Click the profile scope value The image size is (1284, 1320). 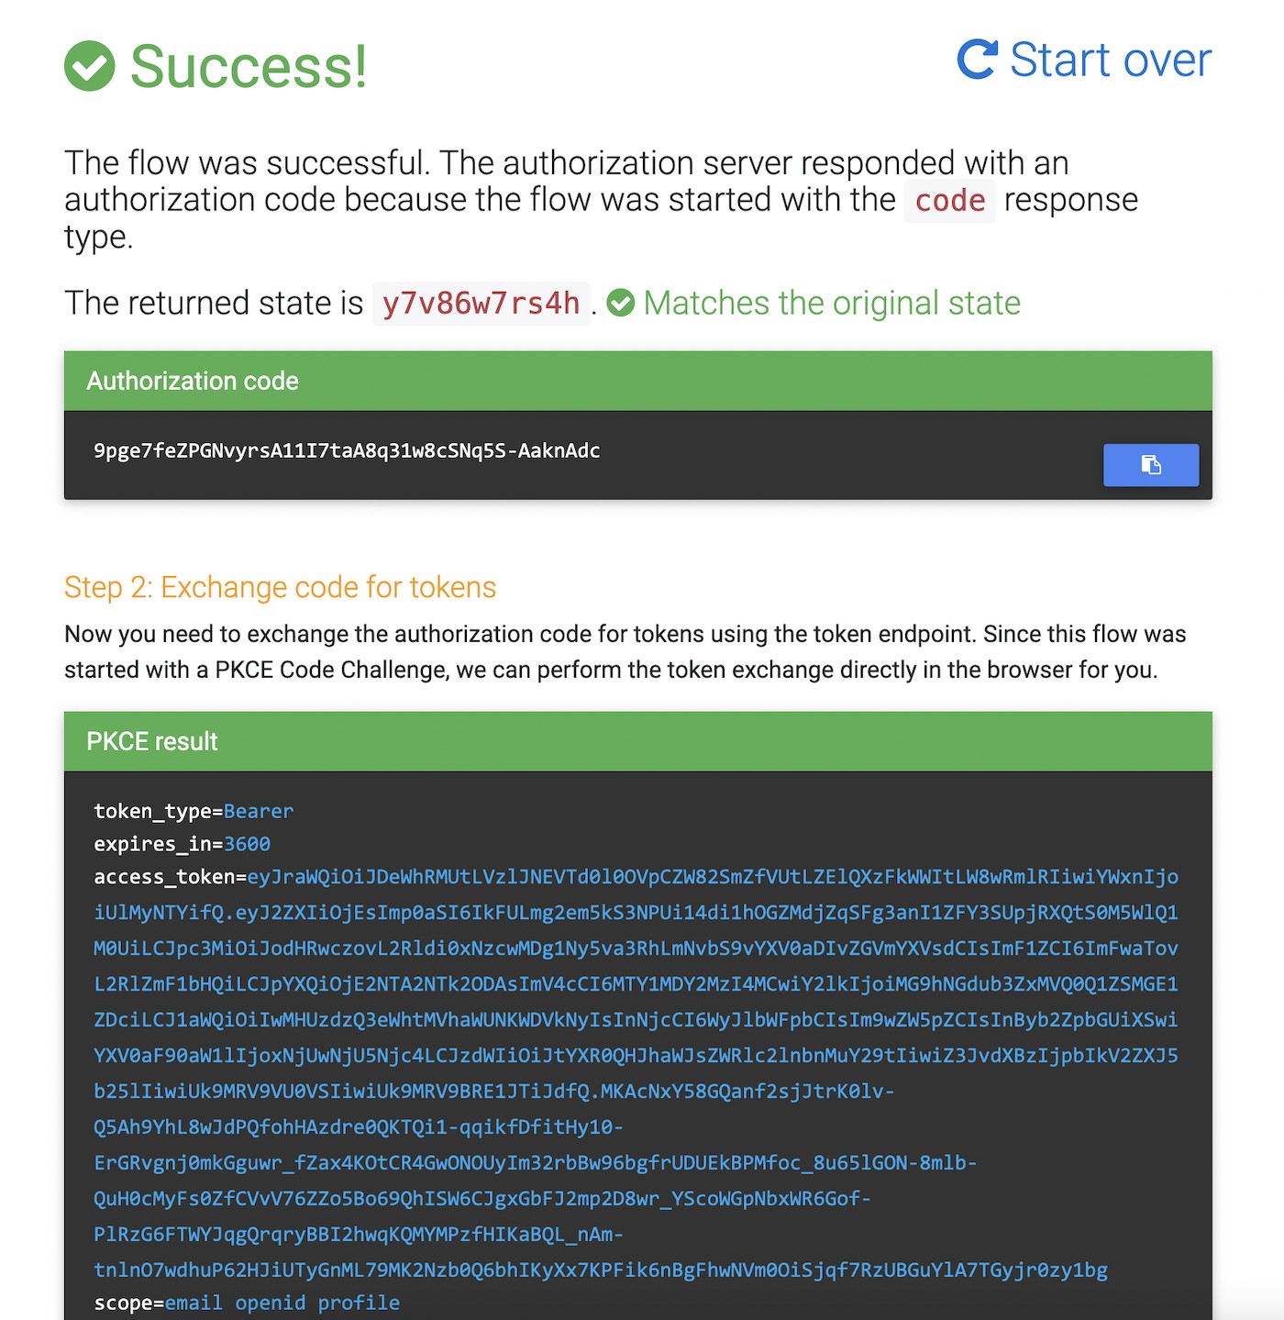click(359, 1303)
